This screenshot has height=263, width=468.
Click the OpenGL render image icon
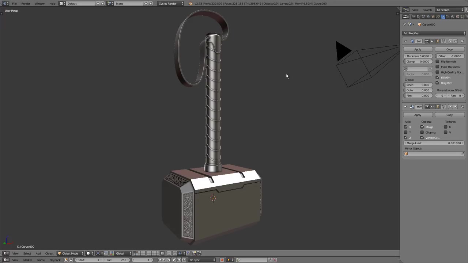(x=194, y=253)
